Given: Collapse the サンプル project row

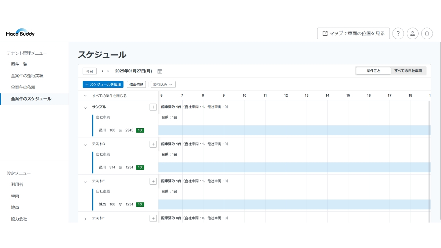Looking at the screenshot, I should [85, 108].
